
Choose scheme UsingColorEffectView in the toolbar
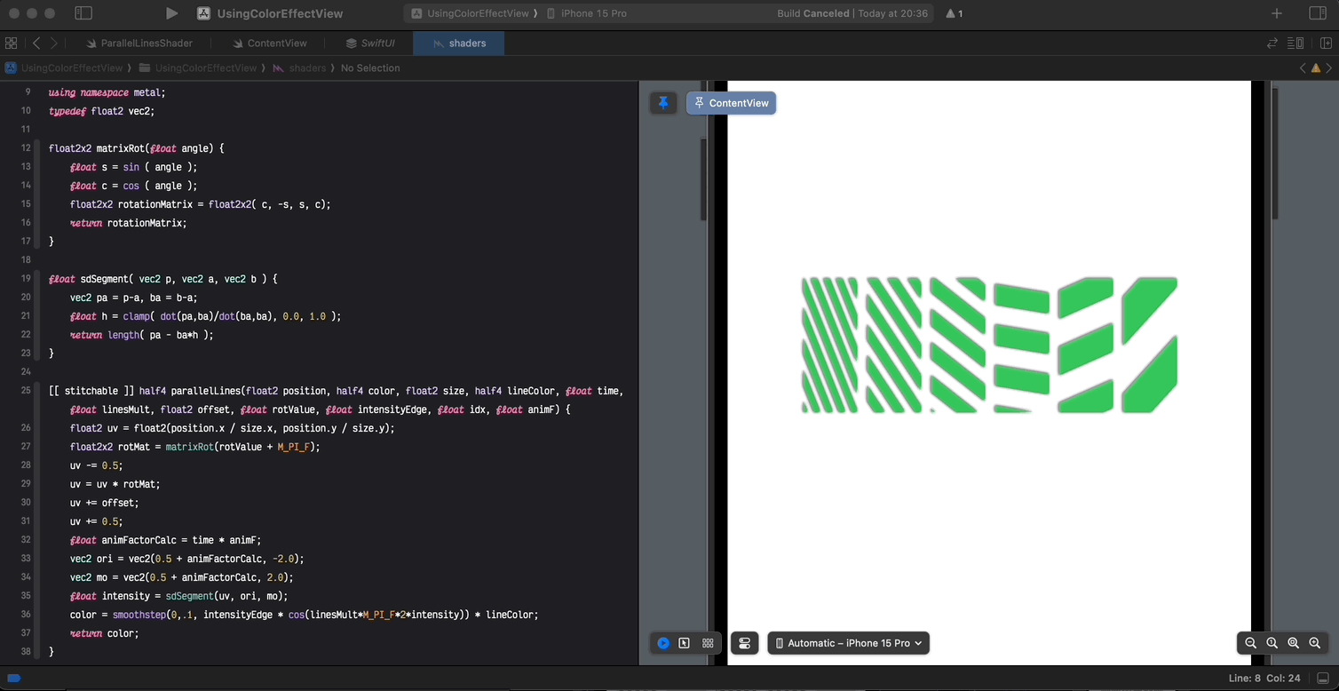(470, 13)
